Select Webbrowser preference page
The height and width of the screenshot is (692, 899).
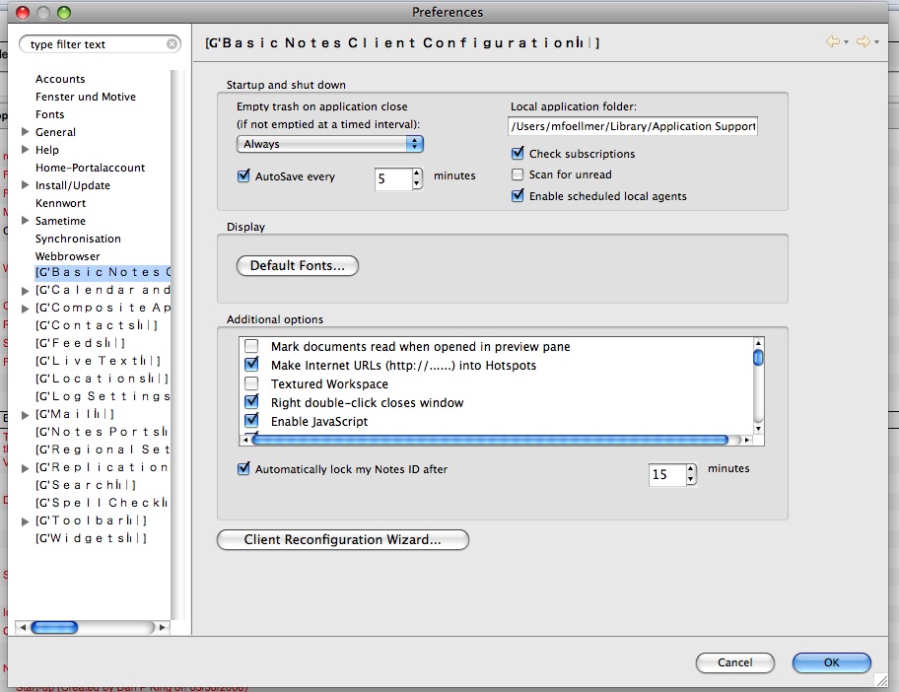click(68, 256)
